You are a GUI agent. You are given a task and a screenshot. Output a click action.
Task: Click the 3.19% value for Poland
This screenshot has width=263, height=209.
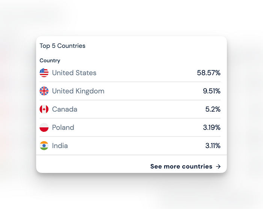pos(212,127)
